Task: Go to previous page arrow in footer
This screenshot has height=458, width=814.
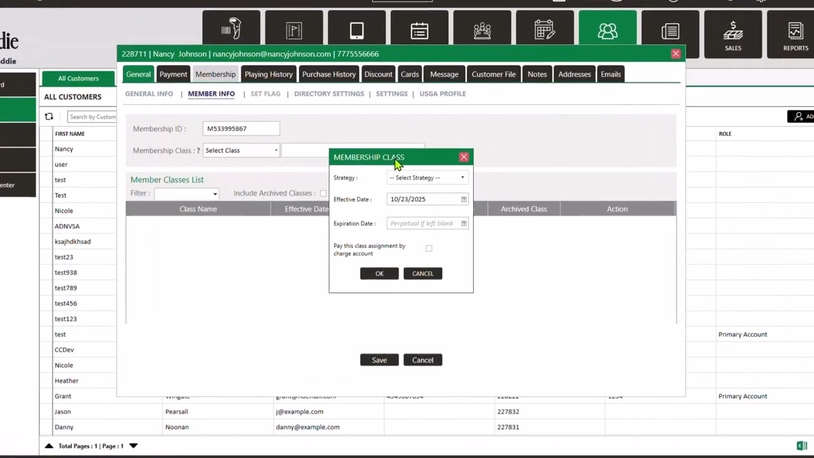Action: pos(49,446)
